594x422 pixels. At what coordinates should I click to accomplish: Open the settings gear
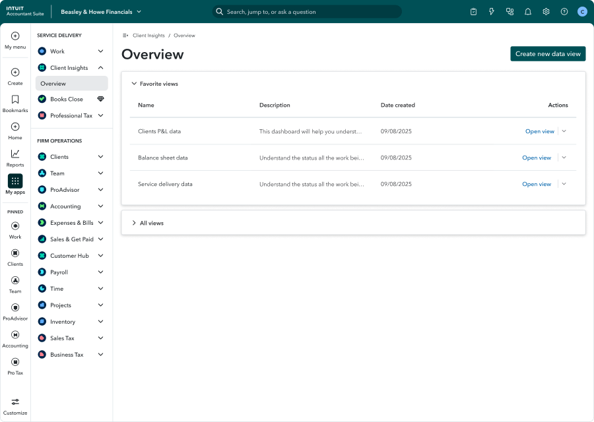point(546,11)
